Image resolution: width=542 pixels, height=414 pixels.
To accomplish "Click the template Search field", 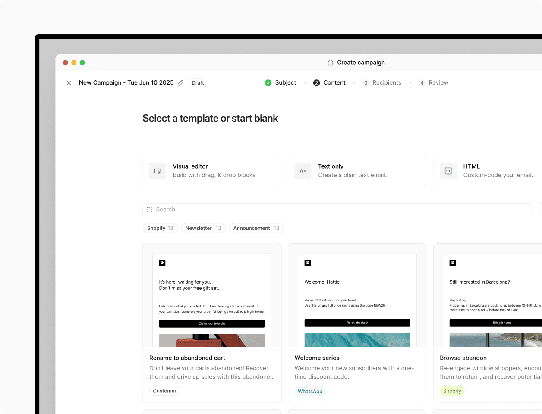I will point(337,210).
